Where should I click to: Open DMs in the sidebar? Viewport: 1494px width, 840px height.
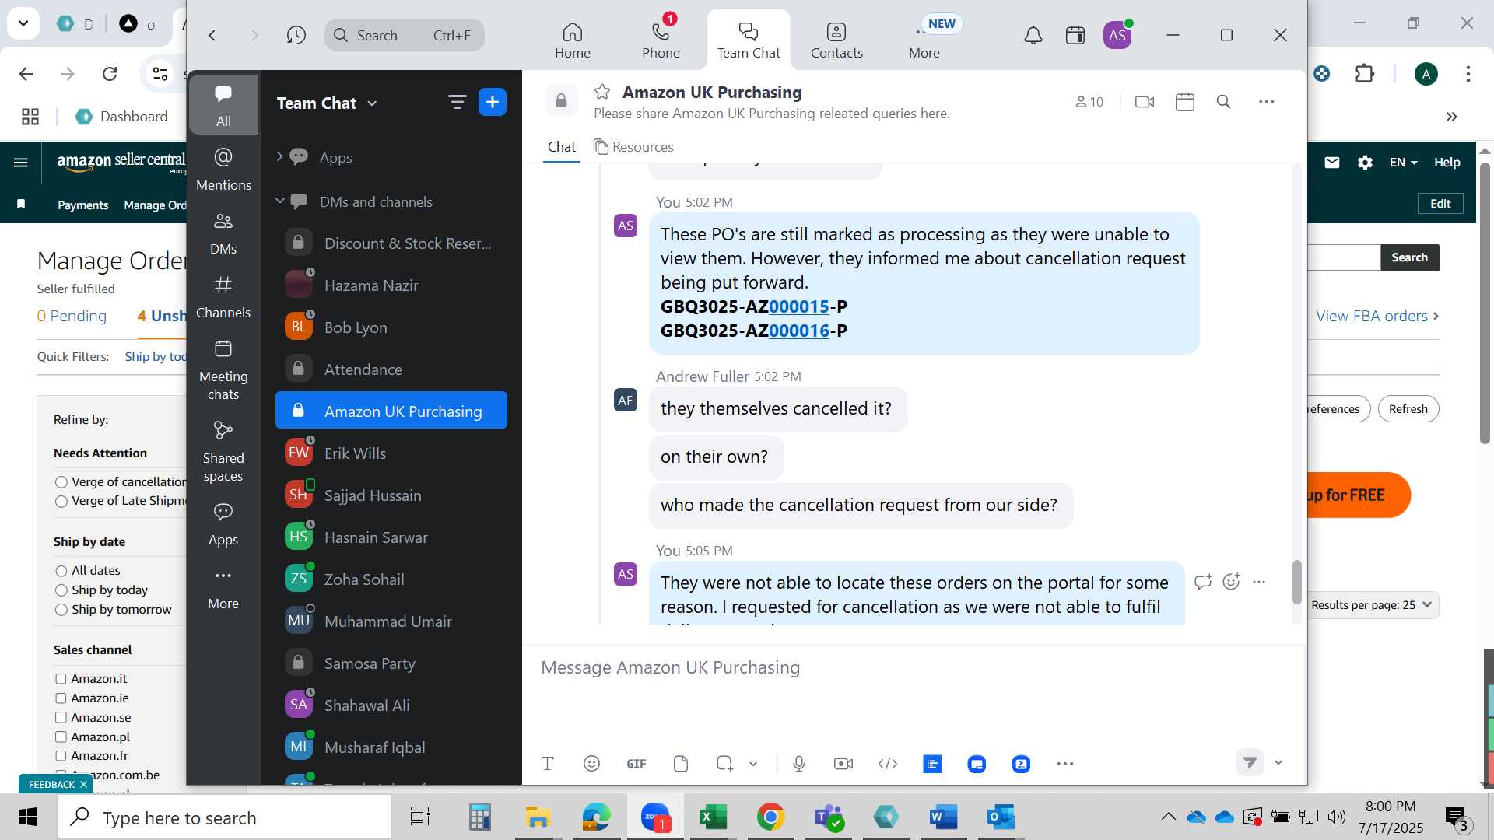point(223,233)
